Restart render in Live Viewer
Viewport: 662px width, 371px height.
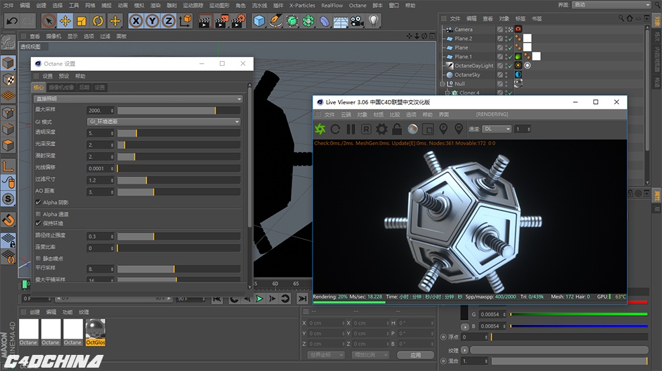point(335,129)
